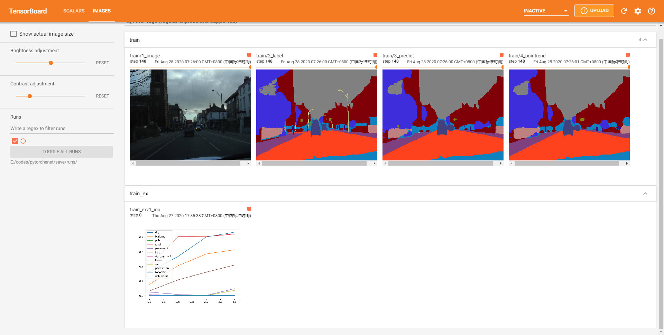This screenshot has width=664, height=335.
Task: Click the Upload button
Action: tap(594, 11)
